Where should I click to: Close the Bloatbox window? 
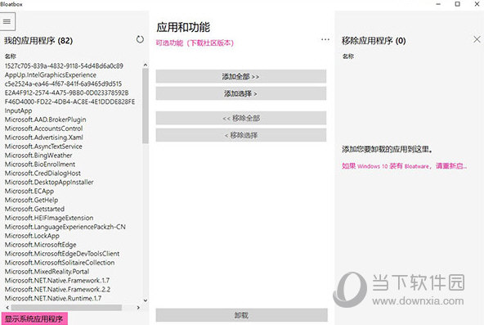point(477,4)
